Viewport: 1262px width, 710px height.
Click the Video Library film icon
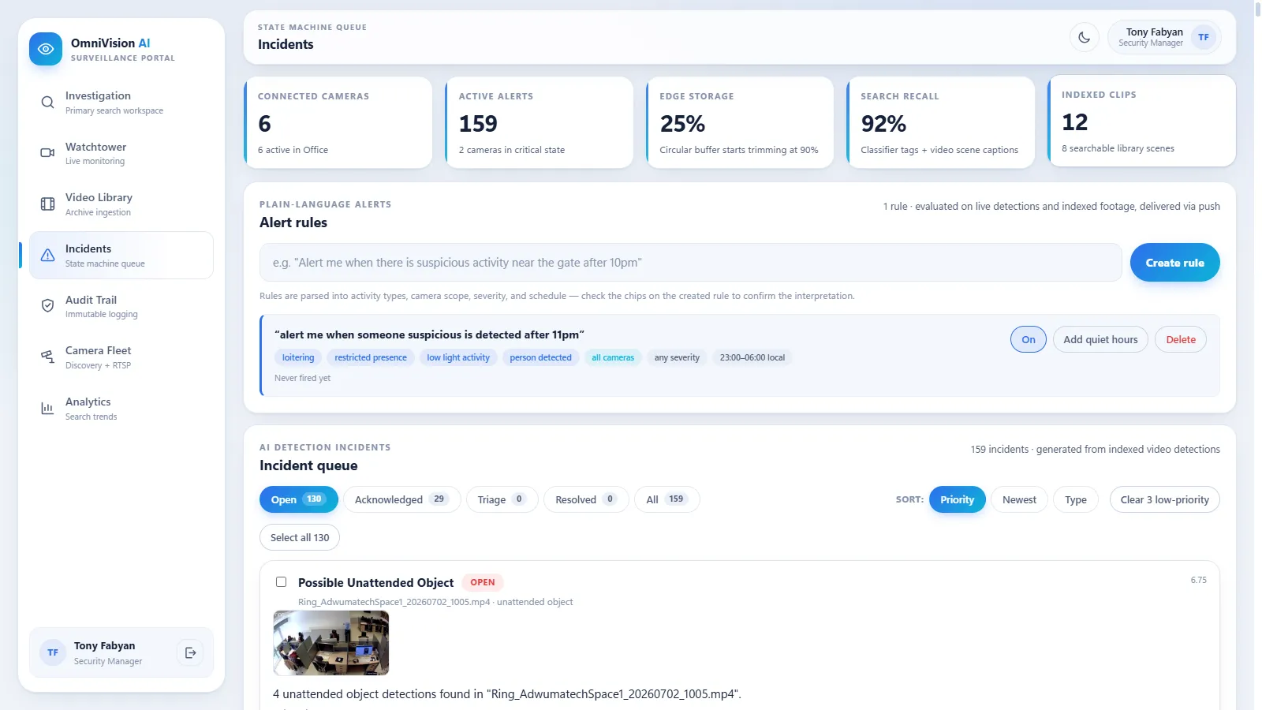(47, 204)
